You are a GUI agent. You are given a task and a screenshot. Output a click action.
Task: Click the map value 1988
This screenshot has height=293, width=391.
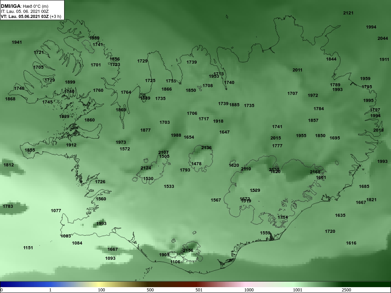[x=176, y=136]
